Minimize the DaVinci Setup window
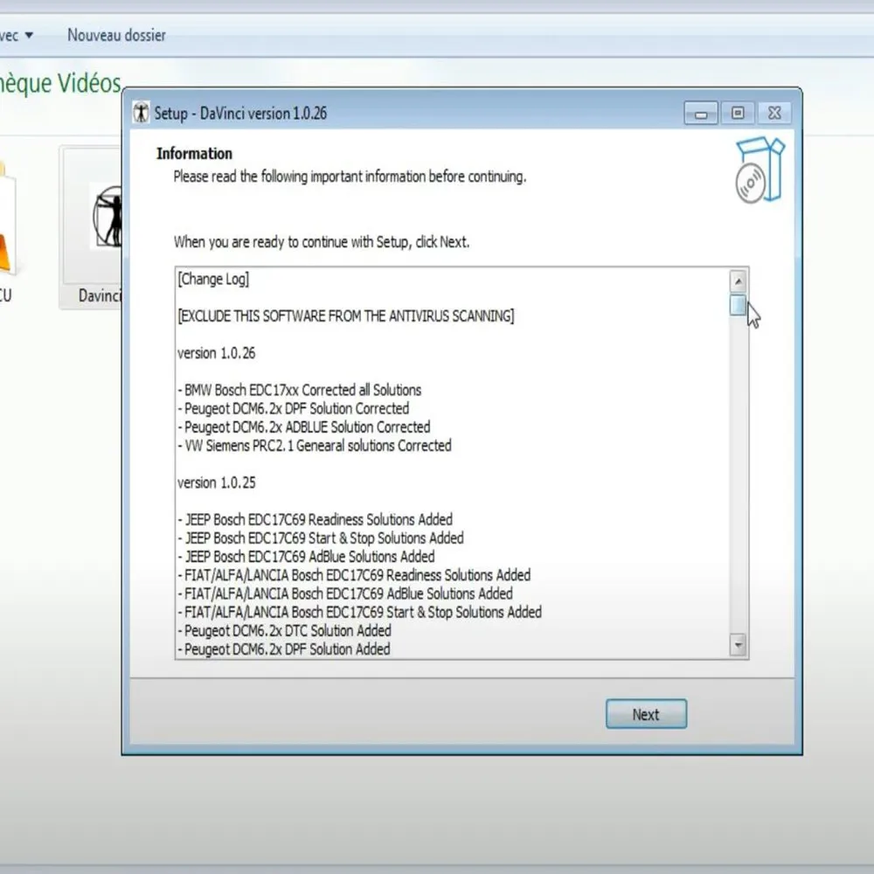Image resolution: width=874 pixels, height=874 pixels. [x=701, y=114]
